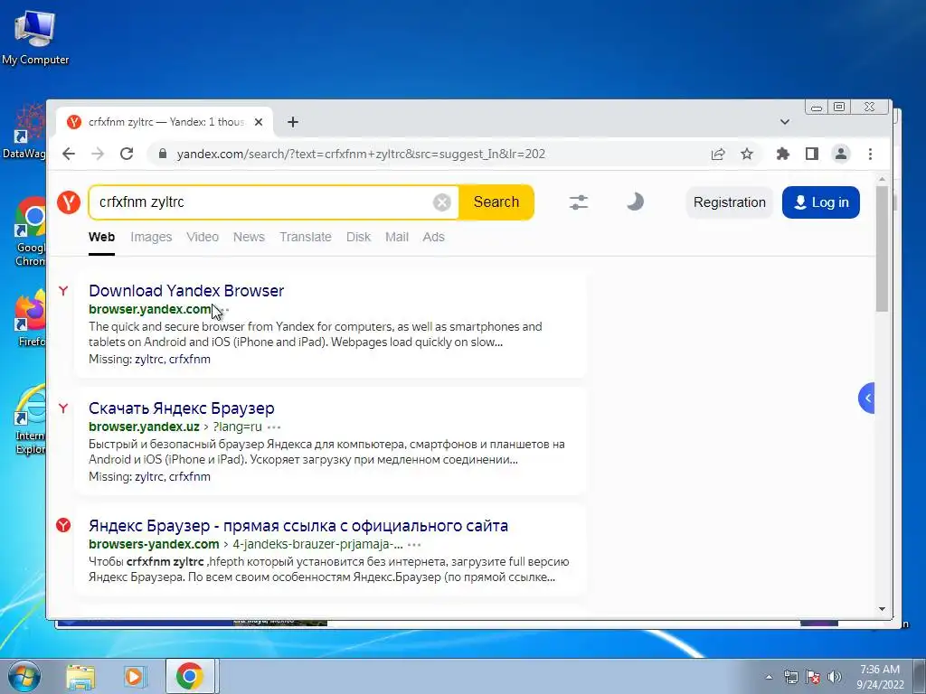Select the Internet Explorer desktop shortcut
926x694 pixels.
(31, 419)
